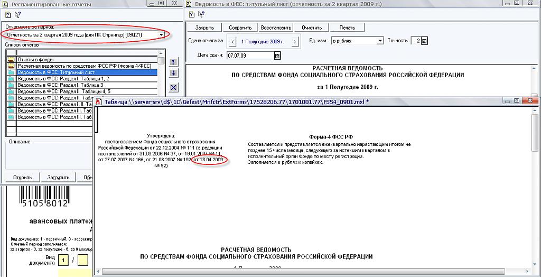Go to previous reporting period arrow

230,41
